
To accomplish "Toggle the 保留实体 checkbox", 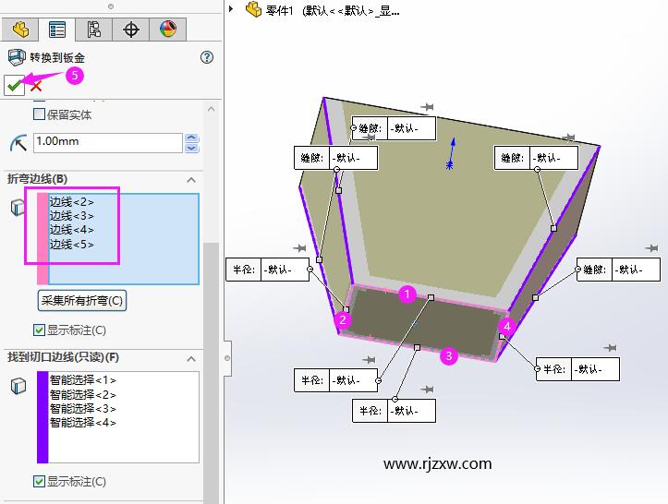I will [x=39, y=114].
